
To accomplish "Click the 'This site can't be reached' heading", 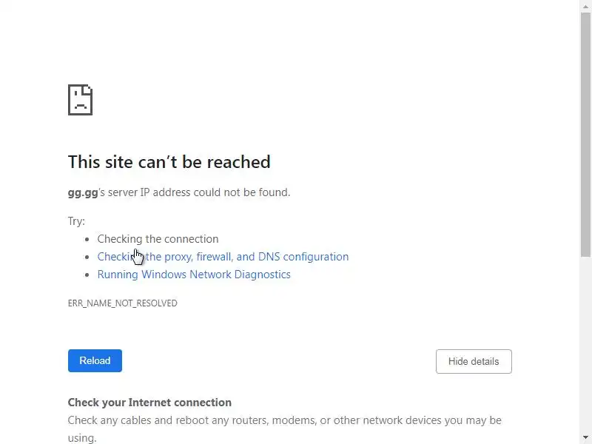I will click(x=169, y=162).
